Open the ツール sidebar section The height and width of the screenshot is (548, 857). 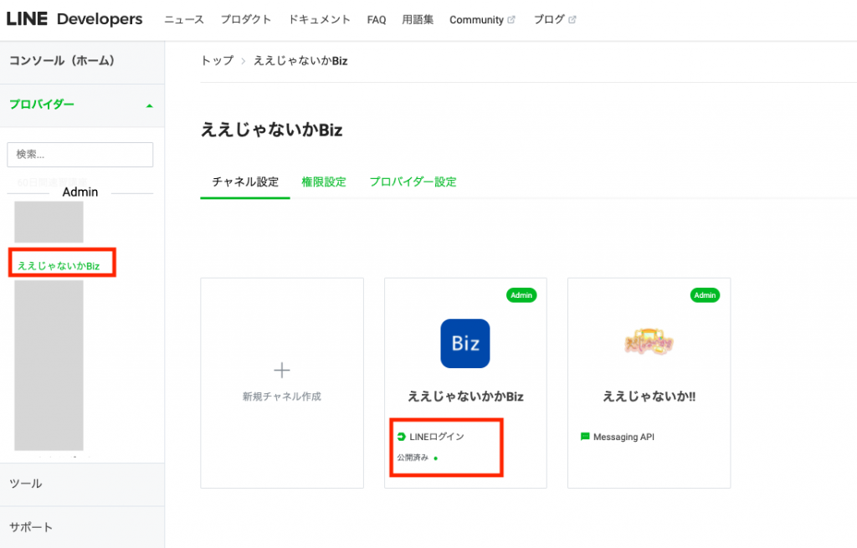(26, 484)
